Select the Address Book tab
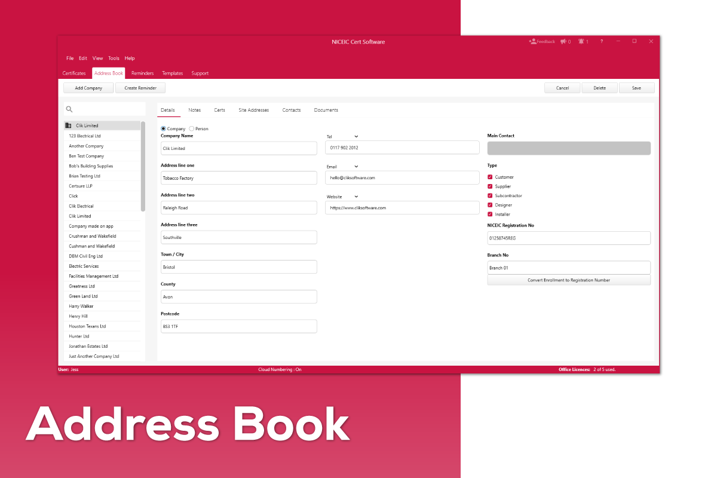This screenshot has width=717, height=478. (109, 73)
